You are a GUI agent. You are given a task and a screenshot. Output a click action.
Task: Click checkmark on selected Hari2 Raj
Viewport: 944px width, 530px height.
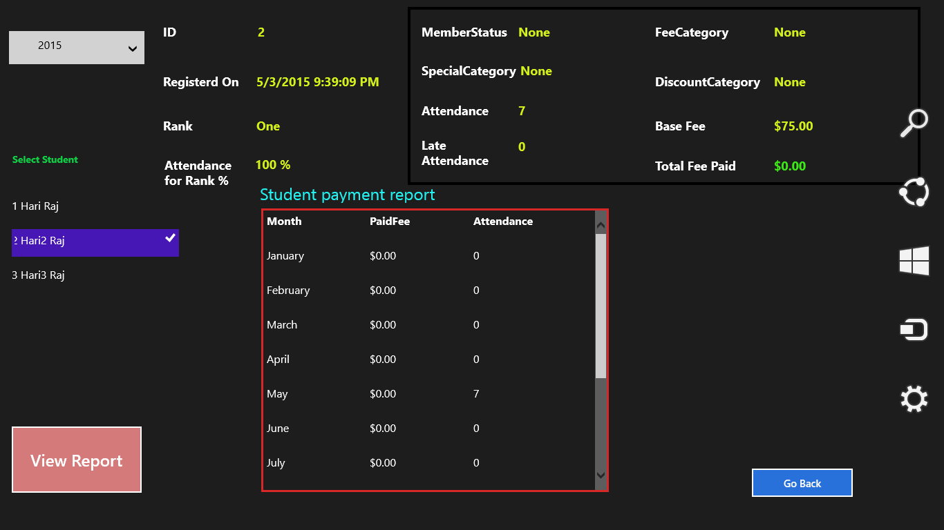coord(170,238)
